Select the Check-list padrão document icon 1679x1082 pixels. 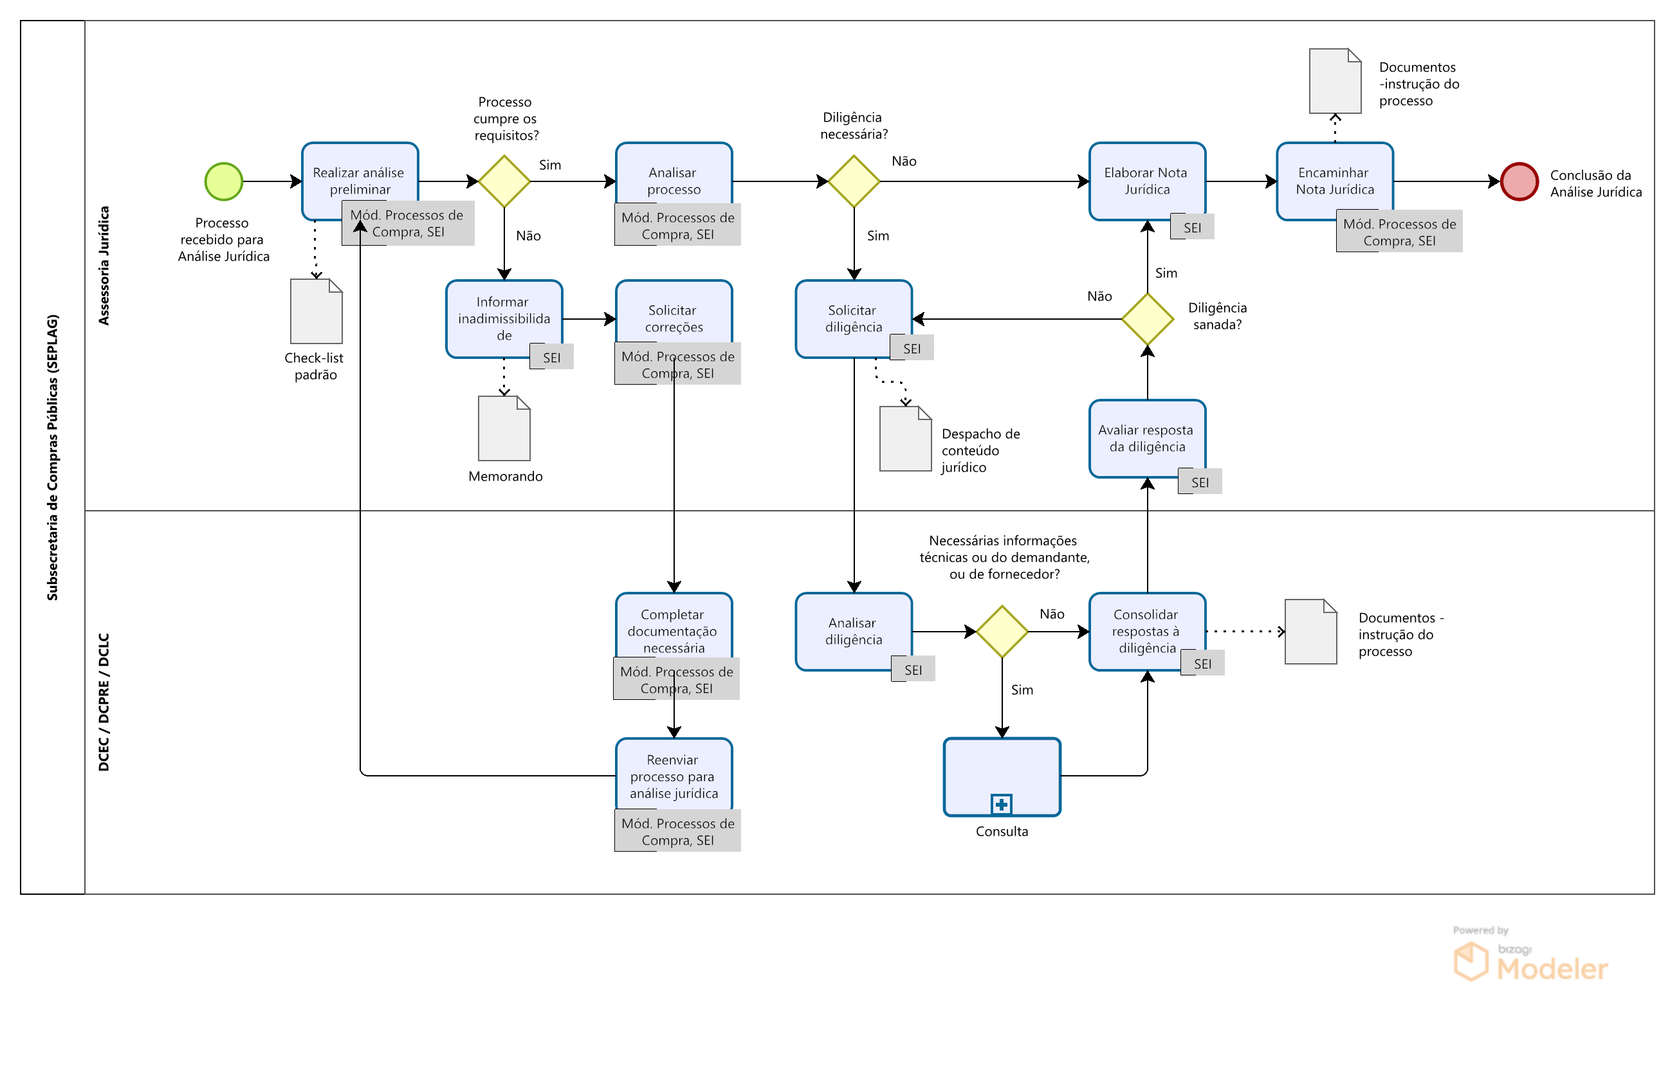tap(316, 311)
